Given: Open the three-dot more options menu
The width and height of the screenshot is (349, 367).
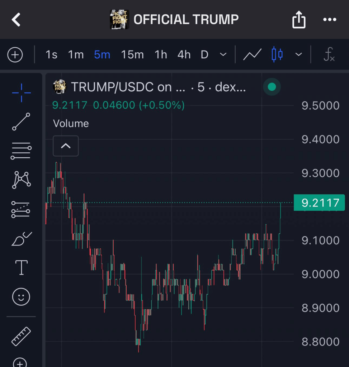Looking at the screenshot, I should pos(330,20).
